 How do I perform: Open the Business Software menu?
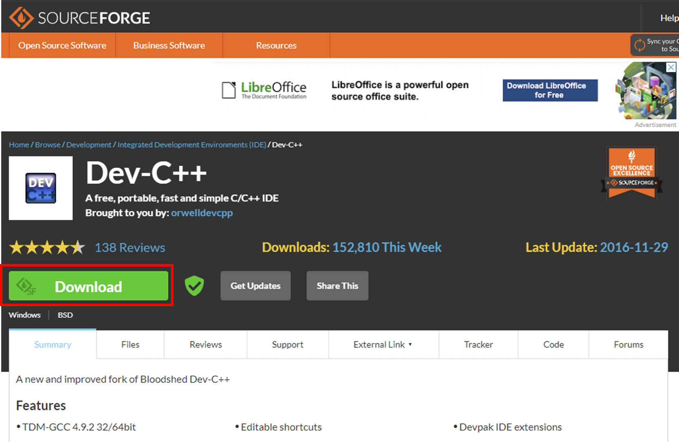click(169, 45)
